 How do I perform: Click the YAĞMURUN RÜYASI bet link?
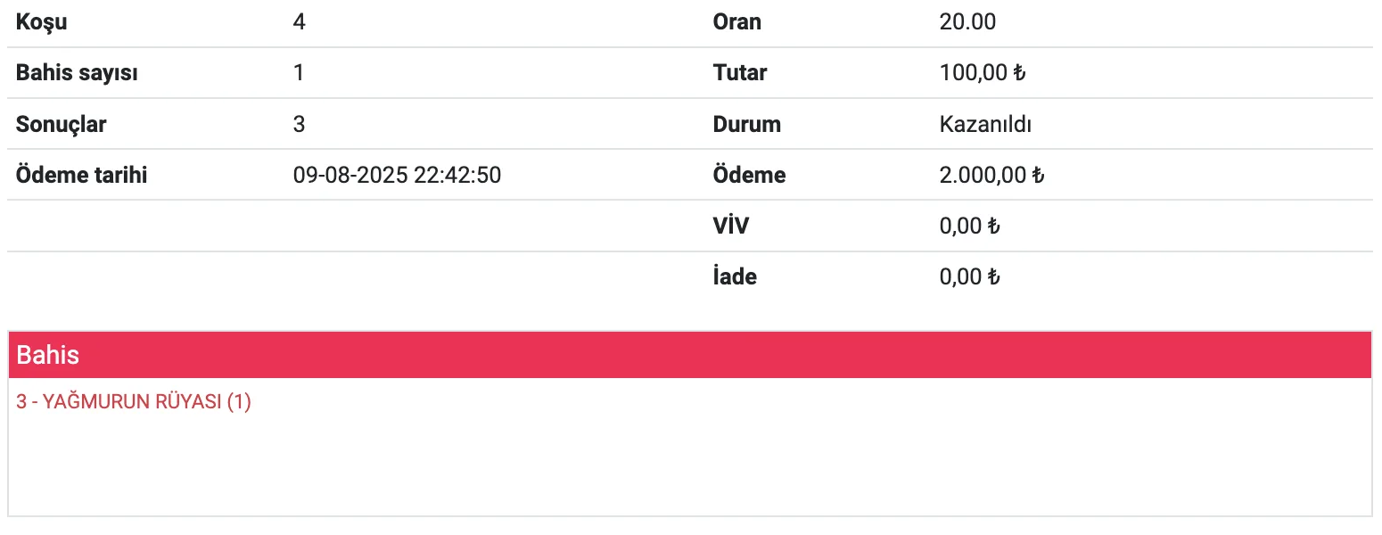tap(134, 402)
